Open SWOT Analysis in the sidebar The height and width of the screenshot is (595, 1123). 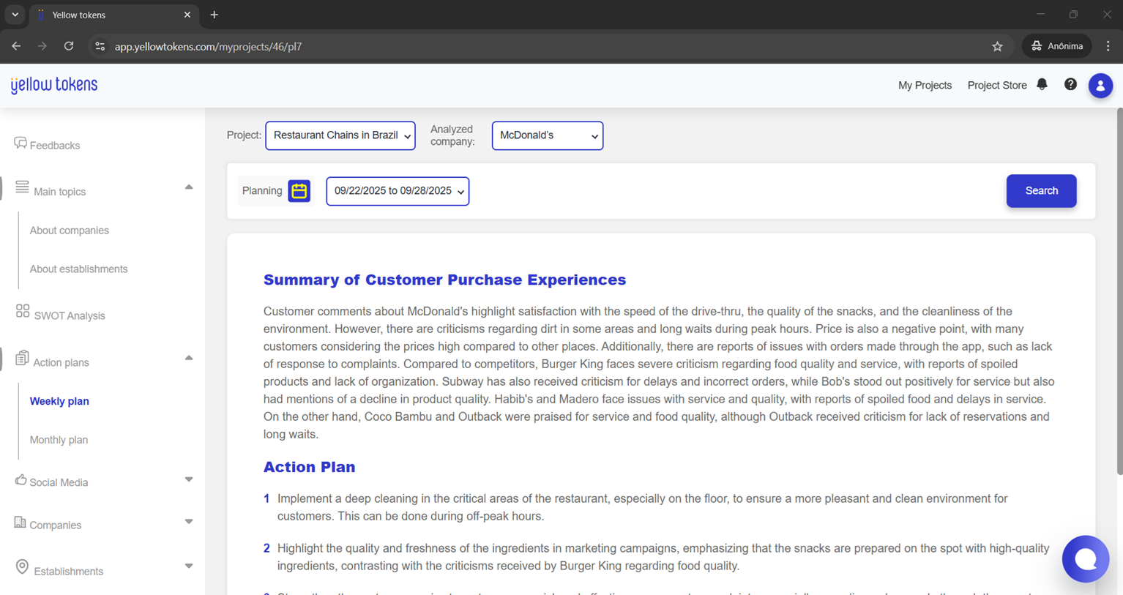click(x=69, y=316)
